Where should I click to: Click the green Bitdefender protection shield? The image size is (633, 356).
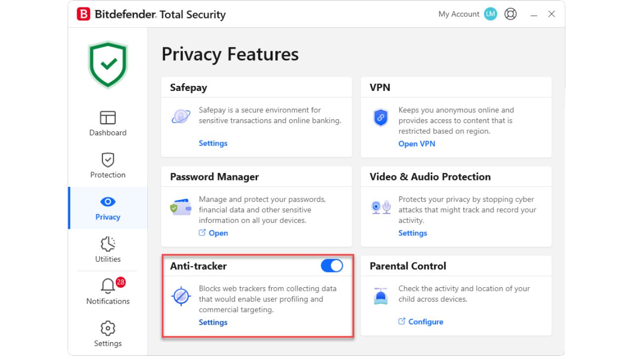107,63
